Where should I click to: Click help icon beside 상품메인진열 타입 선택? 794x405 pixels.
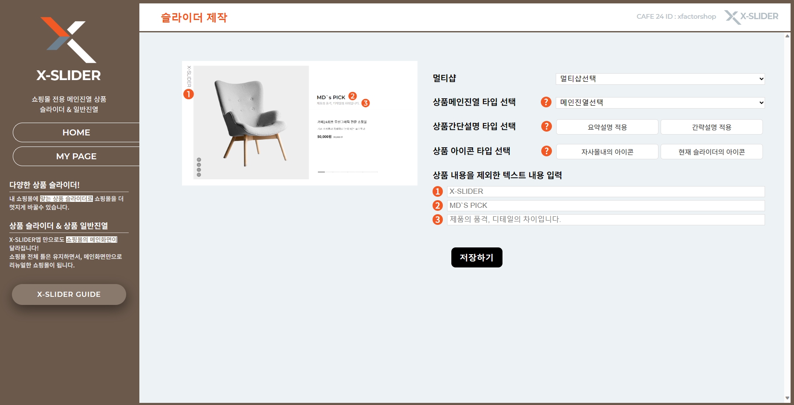pos(546,102)
